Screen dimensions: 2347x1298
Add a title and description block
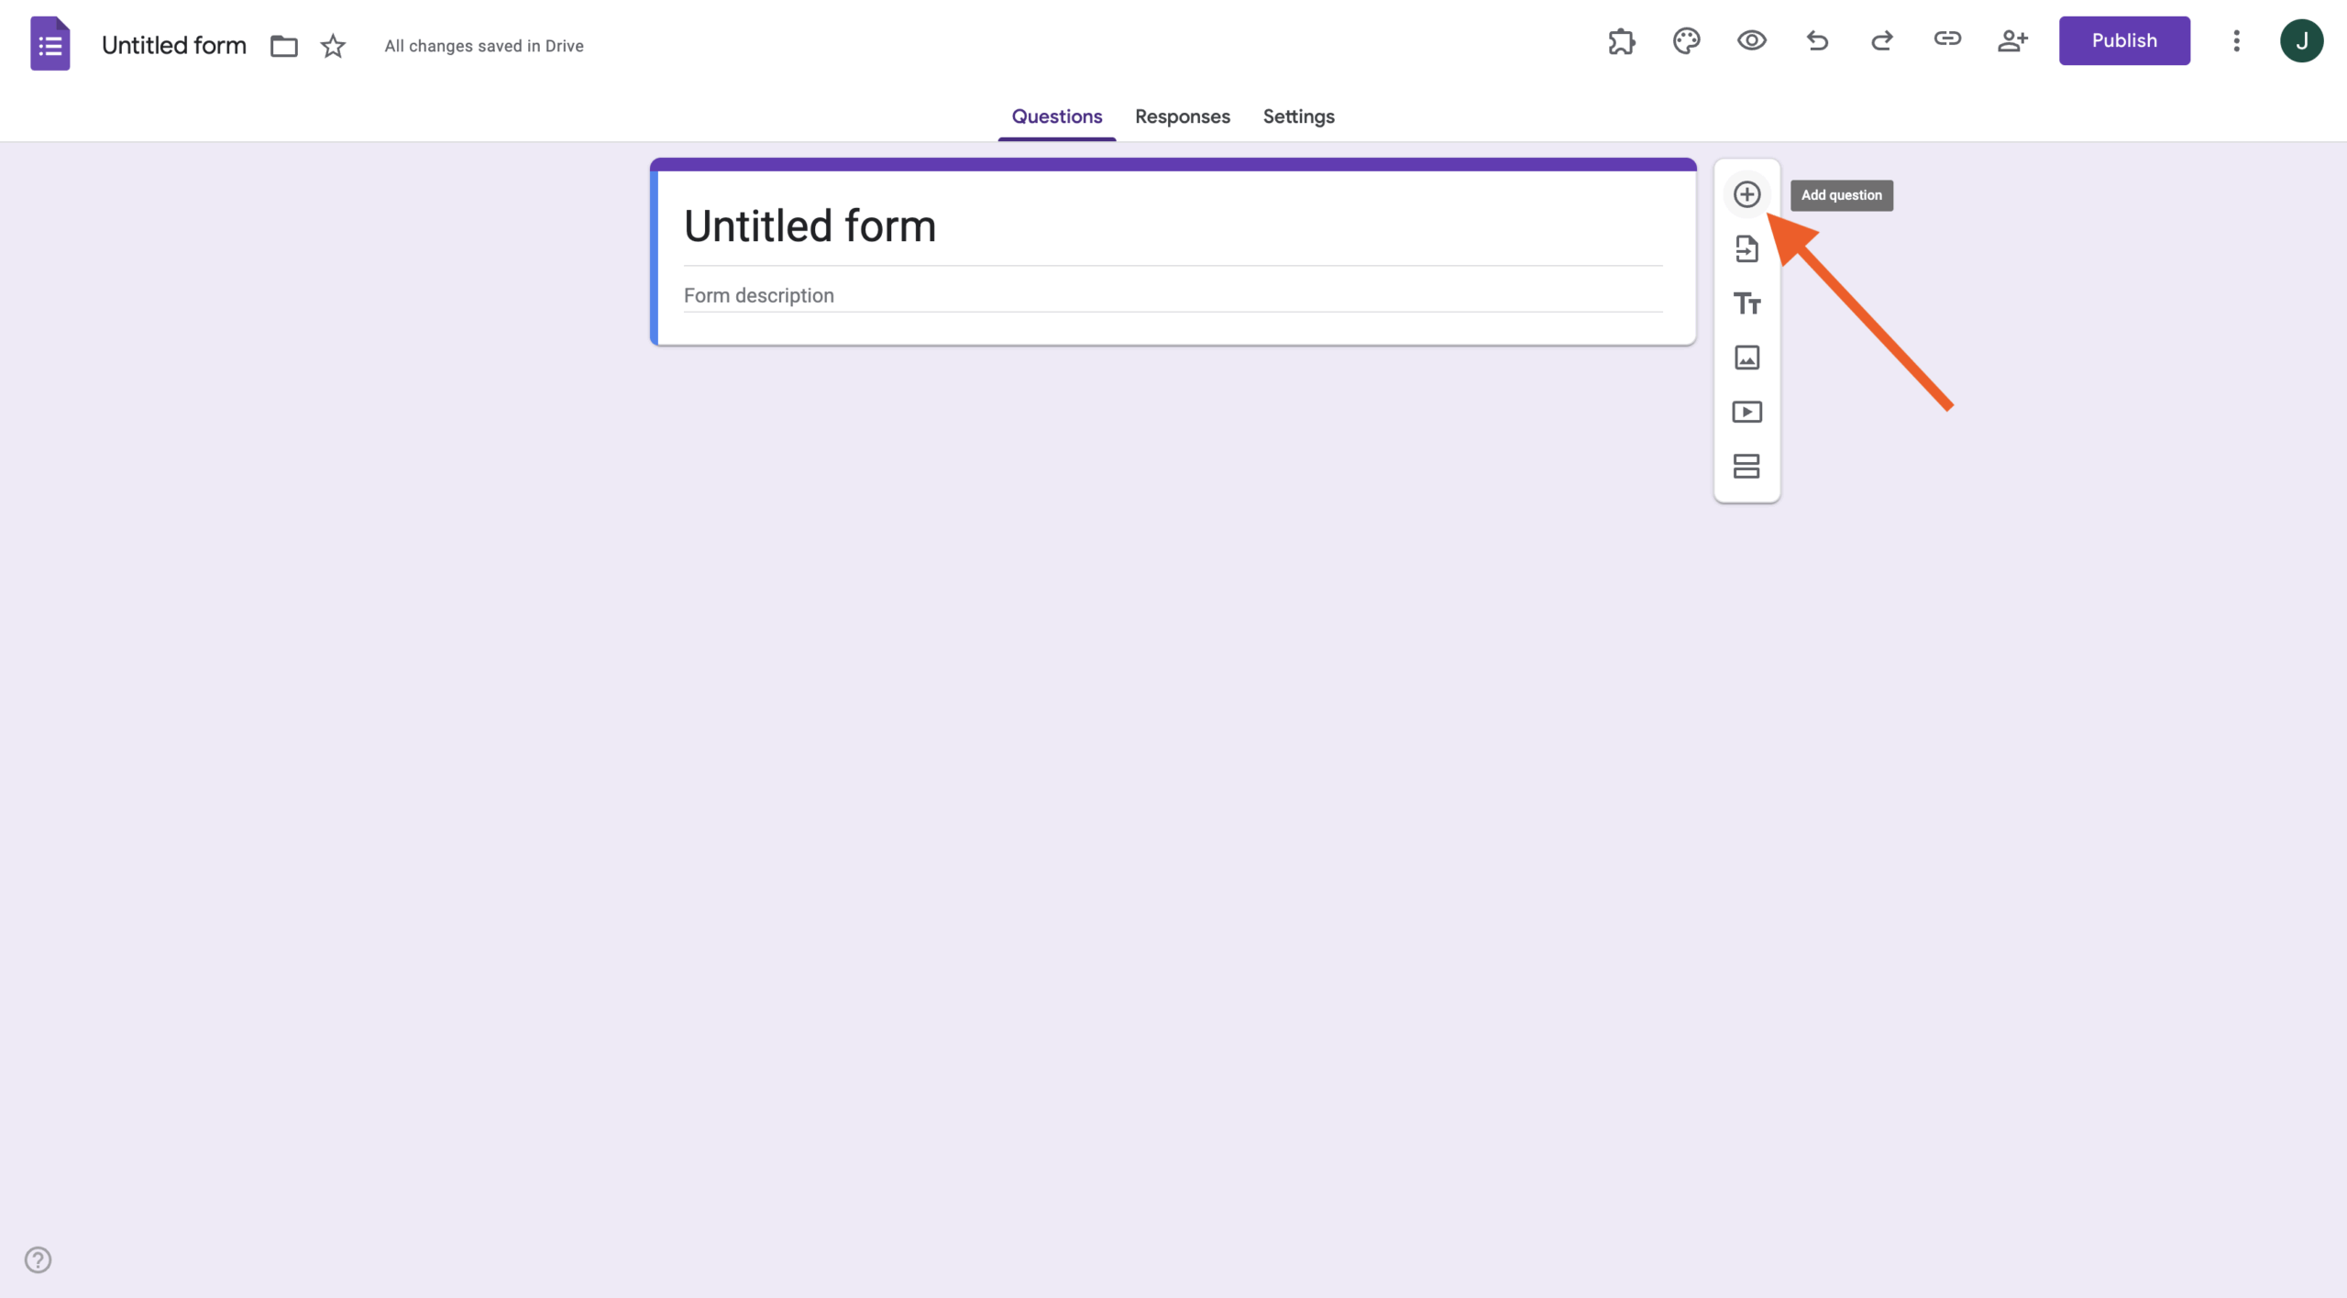pyautogui.click(x=1746, y=302)
